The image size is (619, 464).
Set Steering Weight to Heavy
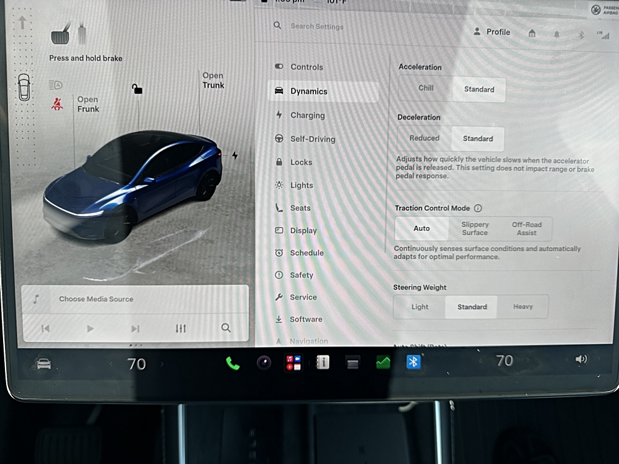pyautogui.click(x=522, y=307)
